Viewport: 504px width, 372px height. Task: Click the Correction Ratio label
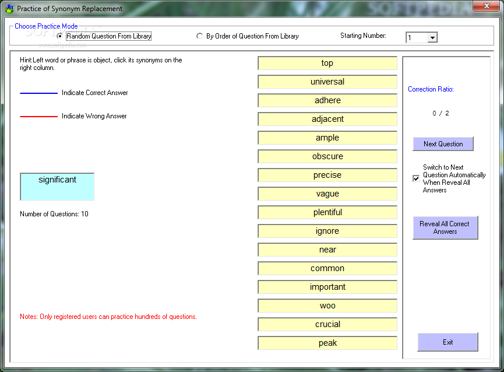(x=431, y=89)
